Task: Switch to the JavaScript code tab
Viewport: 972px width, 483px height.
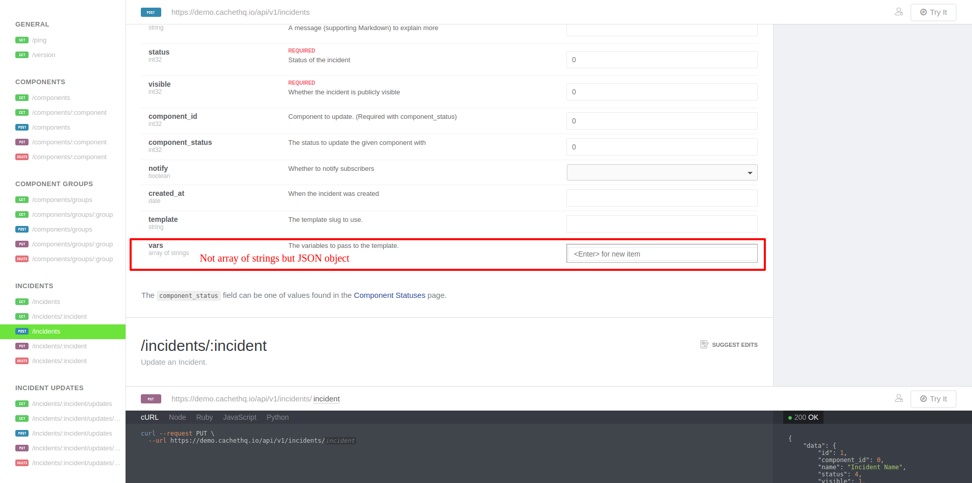Action: (x=239, y=417)
